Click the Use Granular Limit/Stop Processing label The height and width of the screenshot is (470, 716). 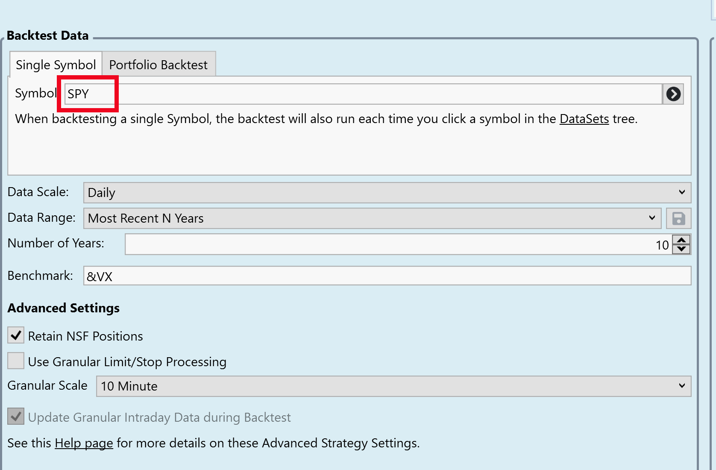pos(127,362)
